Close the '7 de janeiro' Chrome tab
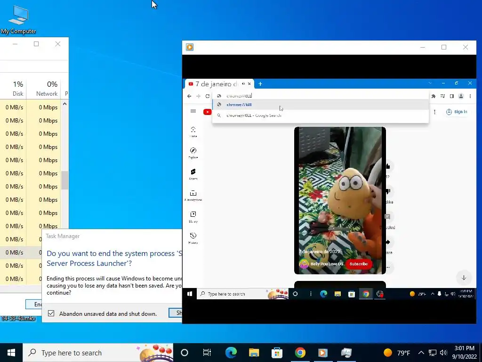Image resolution: width=482 pixels, height=362 pixels. [249, 84]
